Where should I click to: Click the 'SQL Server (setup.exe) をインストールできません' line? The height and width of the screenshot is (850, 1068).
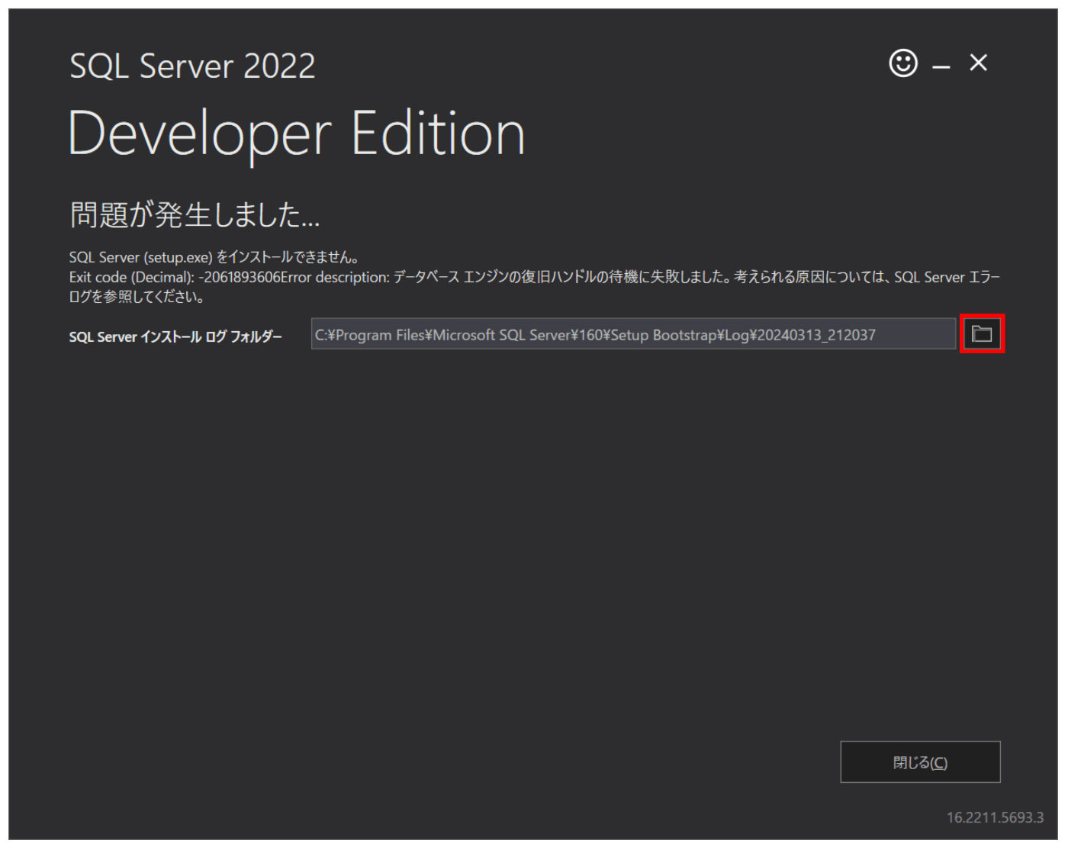tap(214, 257)
